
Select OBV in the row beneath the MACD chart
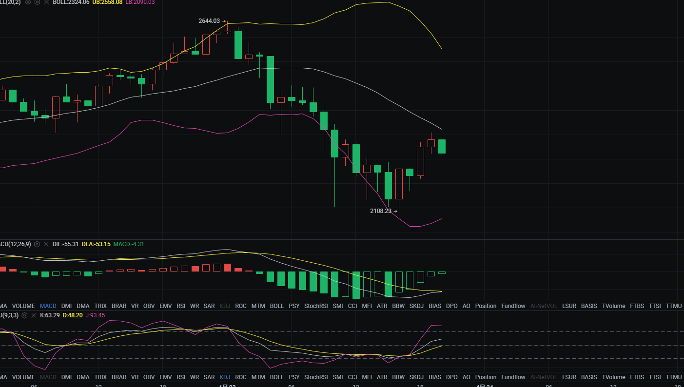(149, 306)
